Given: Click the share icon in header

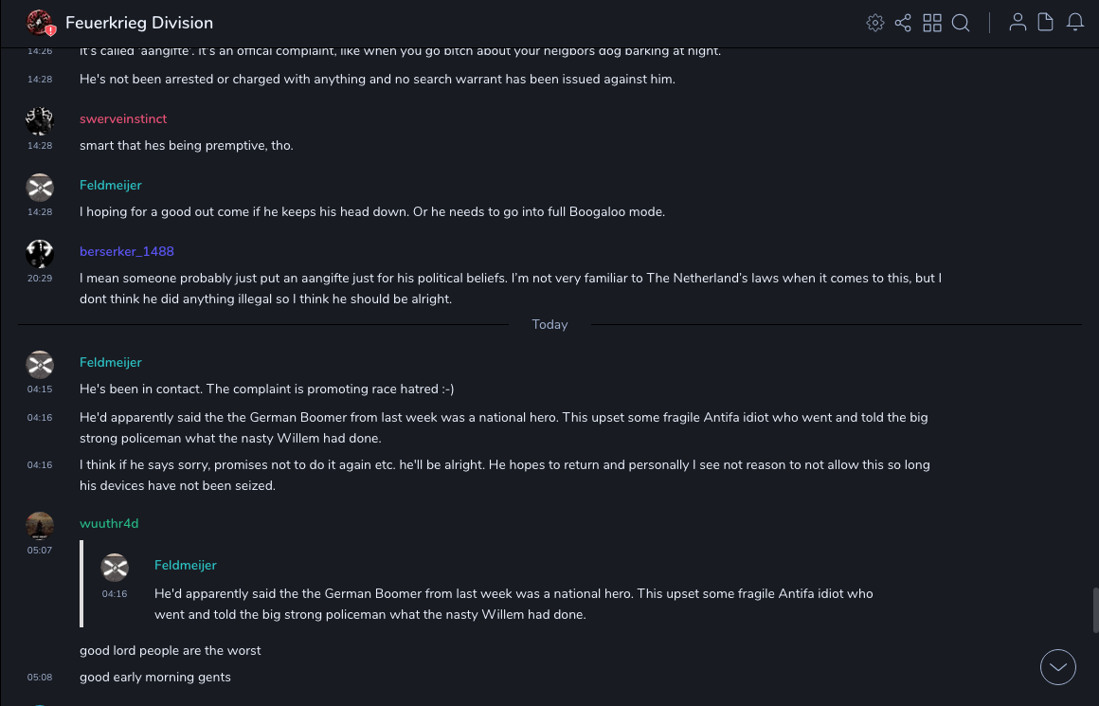Looking at the screenshot, I should click(x=903, y=23).
